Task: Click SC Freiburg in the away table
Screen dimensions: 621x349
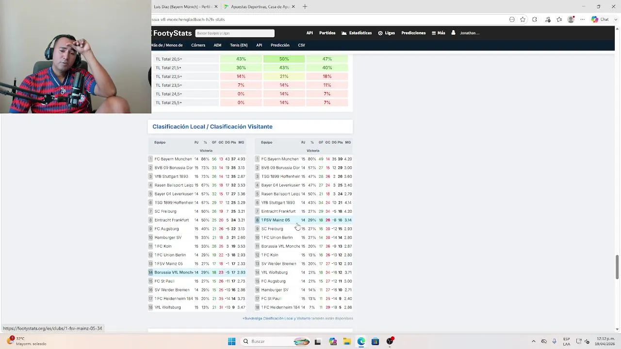Action: tap(272, 229)
